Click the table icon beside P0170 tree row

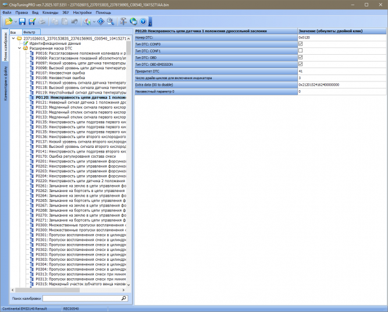pos(31,156)
